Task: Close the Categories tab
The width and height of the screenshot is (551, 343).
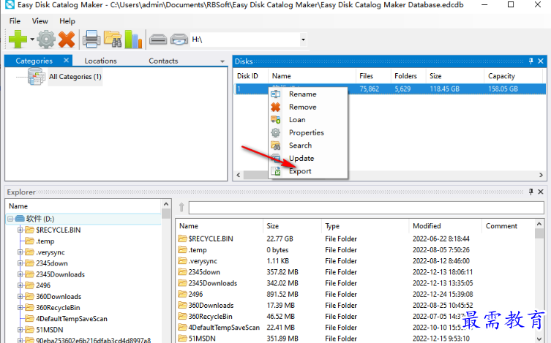Action: 66,61
